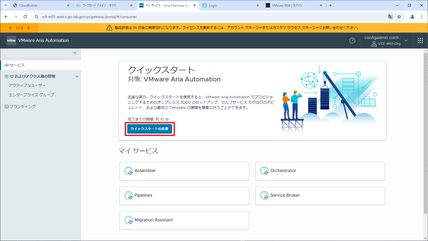
Task: Open the Chrome three-dot menu
Action: click(422, 17)
